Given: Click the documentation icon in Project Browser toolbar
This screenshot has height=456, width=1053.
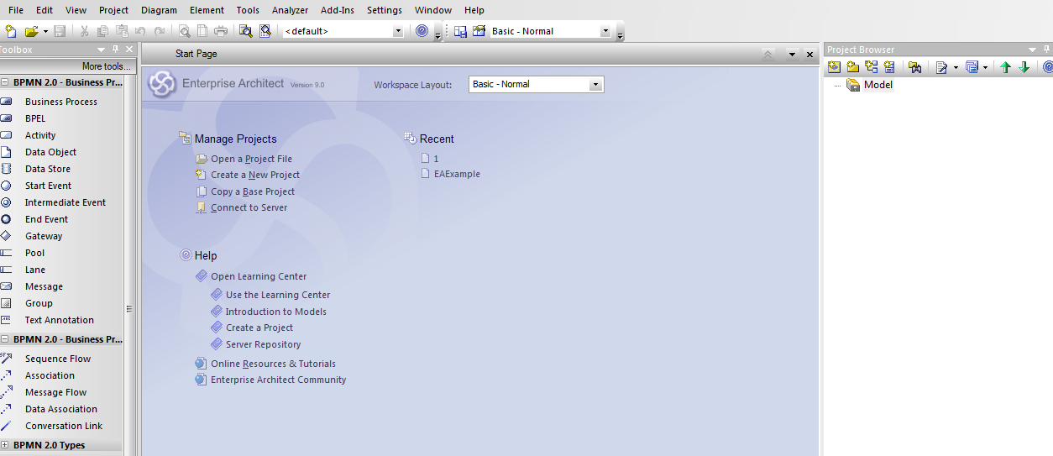Looking at the screenshot, I should click(x=942, y=67).
